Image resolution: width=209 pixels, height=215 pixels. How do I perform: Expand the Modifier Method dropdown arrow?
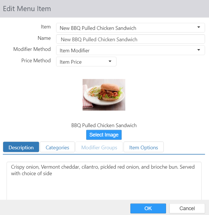(198, 50)
